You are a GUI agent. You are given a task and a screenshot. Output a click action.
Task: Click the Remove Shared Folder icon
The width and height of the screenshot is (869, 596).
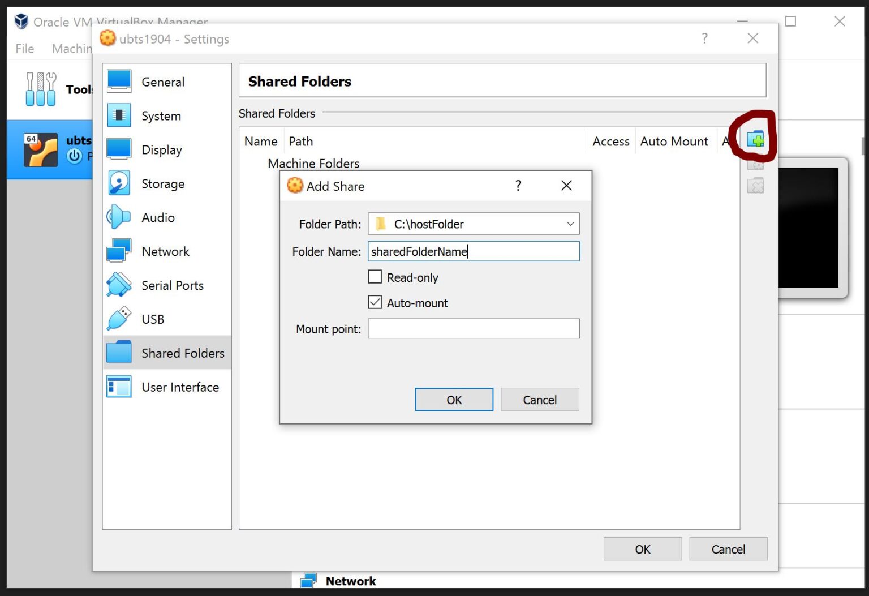756,185
